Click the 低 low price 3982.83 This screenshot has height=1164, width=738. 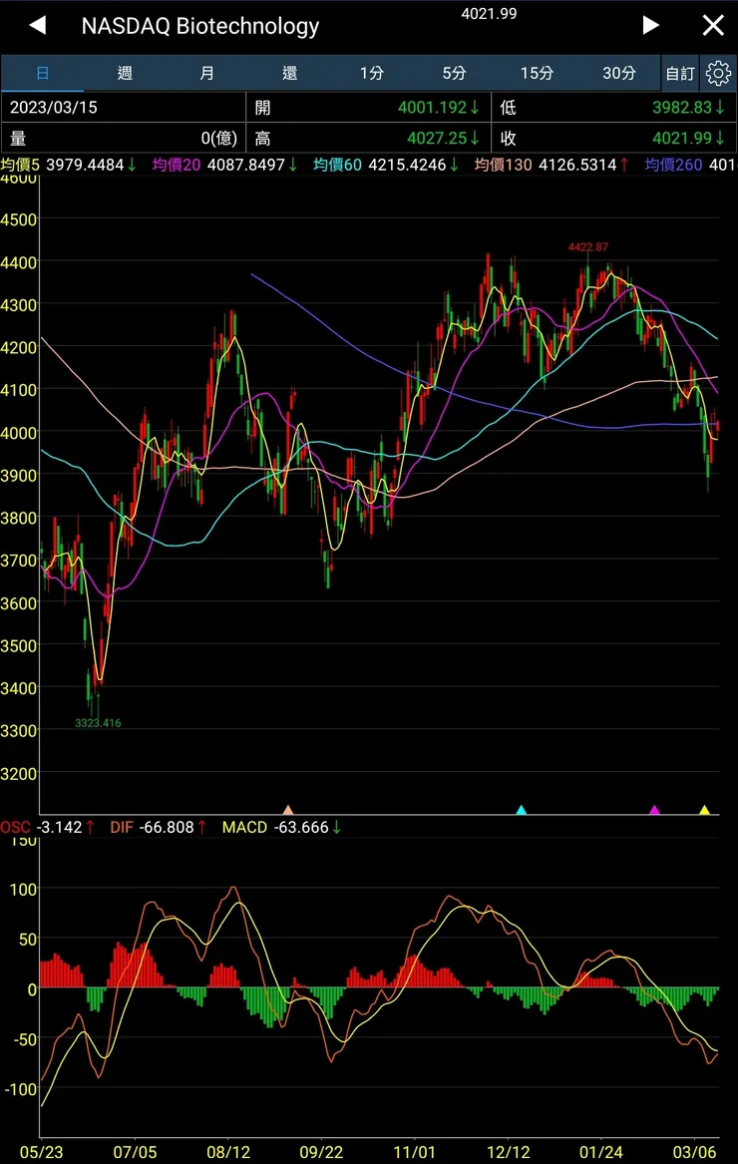pyautogui.click(x=614, y=107)
